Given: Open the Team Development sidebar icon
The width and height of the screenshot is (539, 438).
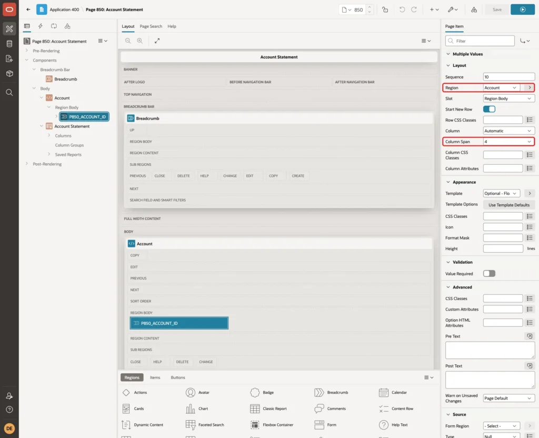Looking at the screenshot, I should (x=9, y=58).
